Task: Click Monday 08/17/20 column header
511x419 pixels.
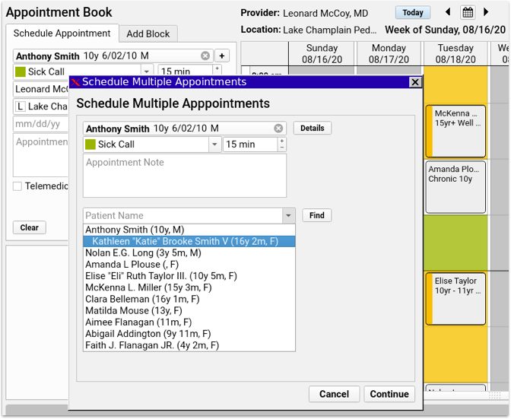Action: (x=389, y=54)
